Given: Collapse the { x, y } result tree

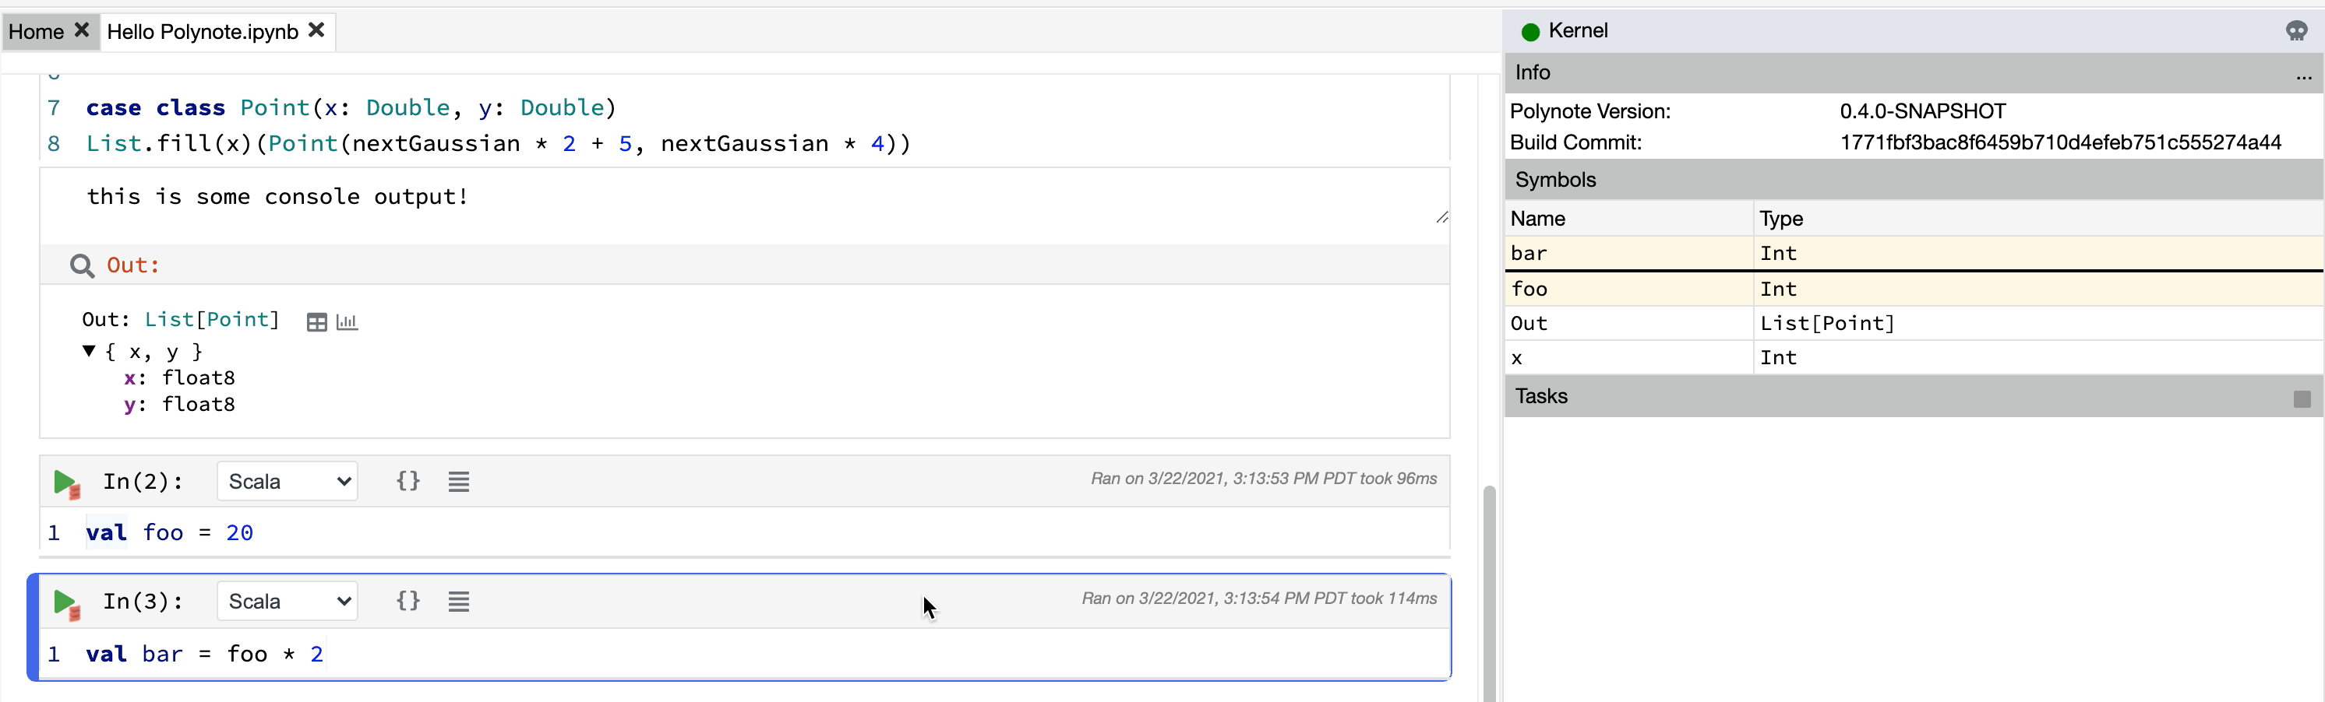Looking at the screenshot, I should point(89,352).
